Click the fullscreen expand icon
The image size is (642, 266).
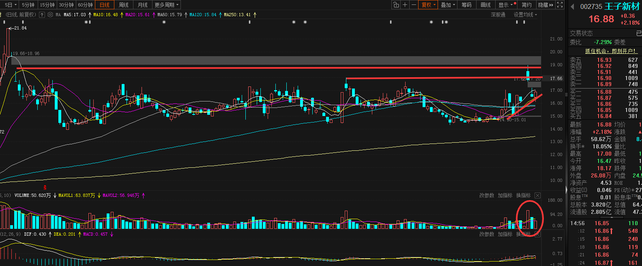point(560,5)
